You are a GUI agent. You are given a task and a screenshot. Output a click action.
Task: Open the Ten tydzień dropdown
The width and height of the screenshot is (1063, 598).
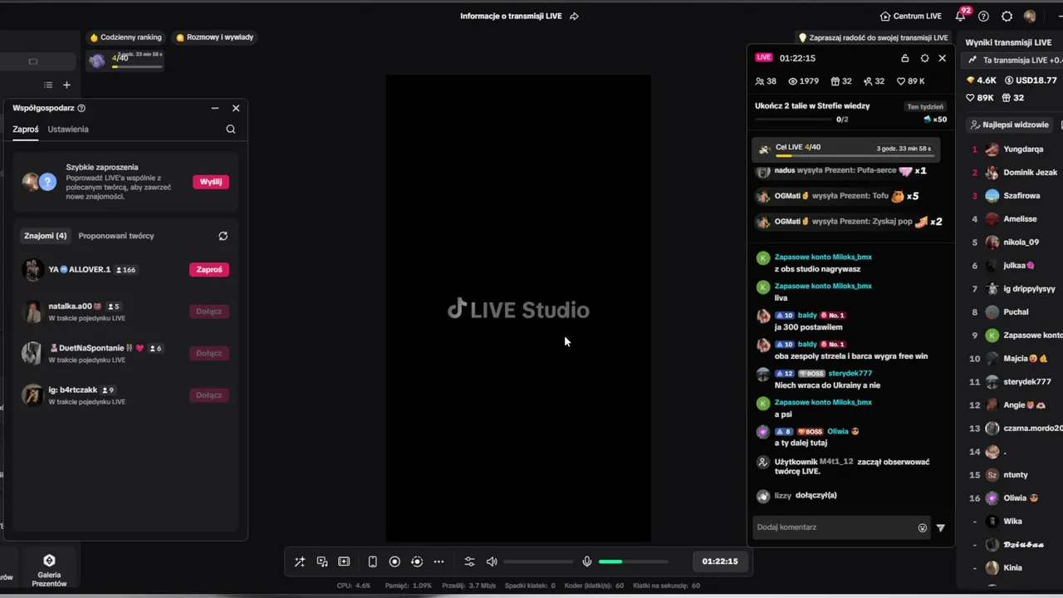tap(925, 106)
